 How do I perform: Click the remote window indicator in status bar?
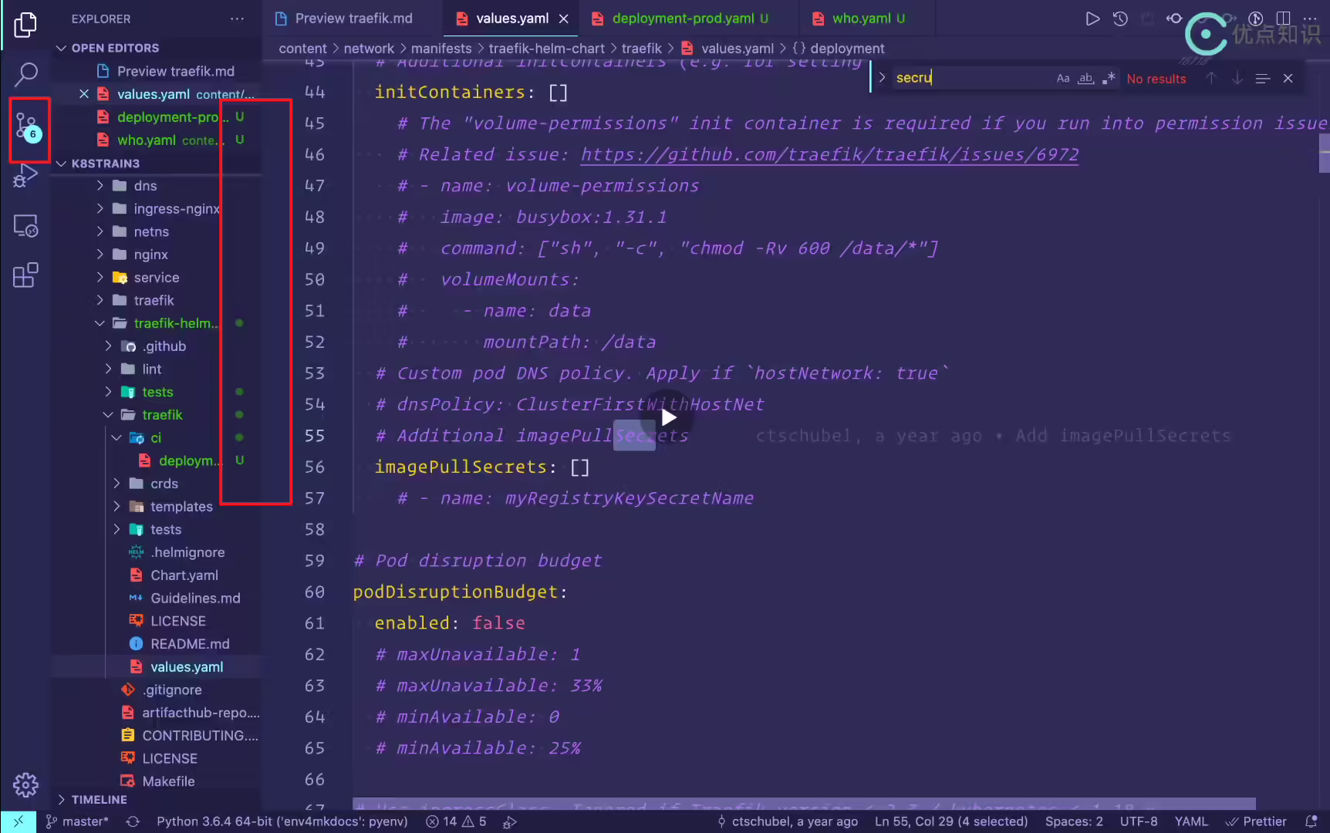(19, 821)
